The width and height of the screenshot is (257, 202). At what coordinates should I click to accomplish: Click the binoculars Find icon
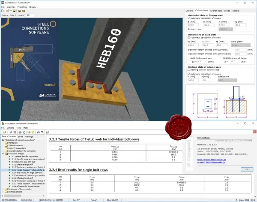pyautogui.click(x=39, y=132)
